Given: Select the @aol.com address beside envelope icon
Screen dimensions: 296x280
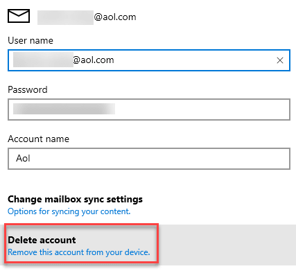Looking at the screenshot, I should pyautogui.click(x=115, y=17).
